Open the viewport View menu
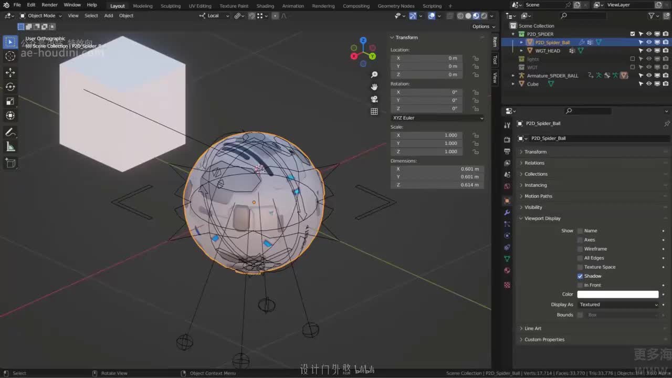 [x=73, y=16]
